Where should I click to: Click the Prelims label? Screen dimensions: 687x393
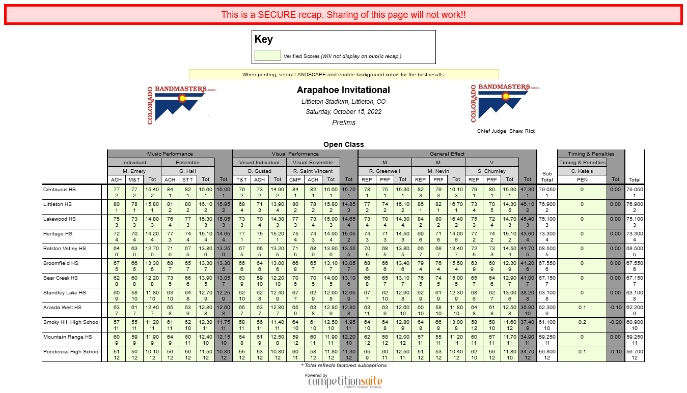344,123
